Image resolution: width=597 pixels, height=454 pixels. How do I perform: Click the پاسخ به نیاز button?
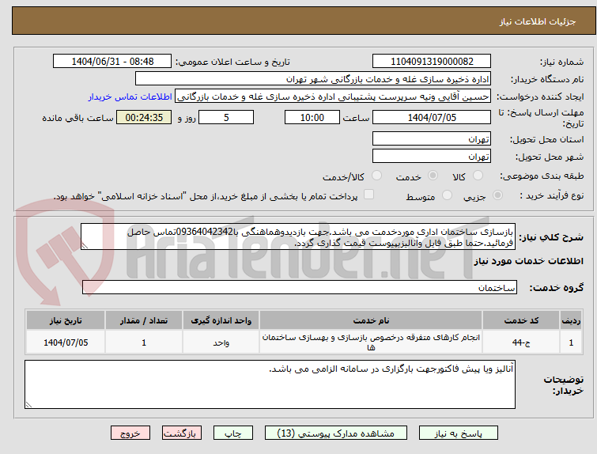pos(459,433)
